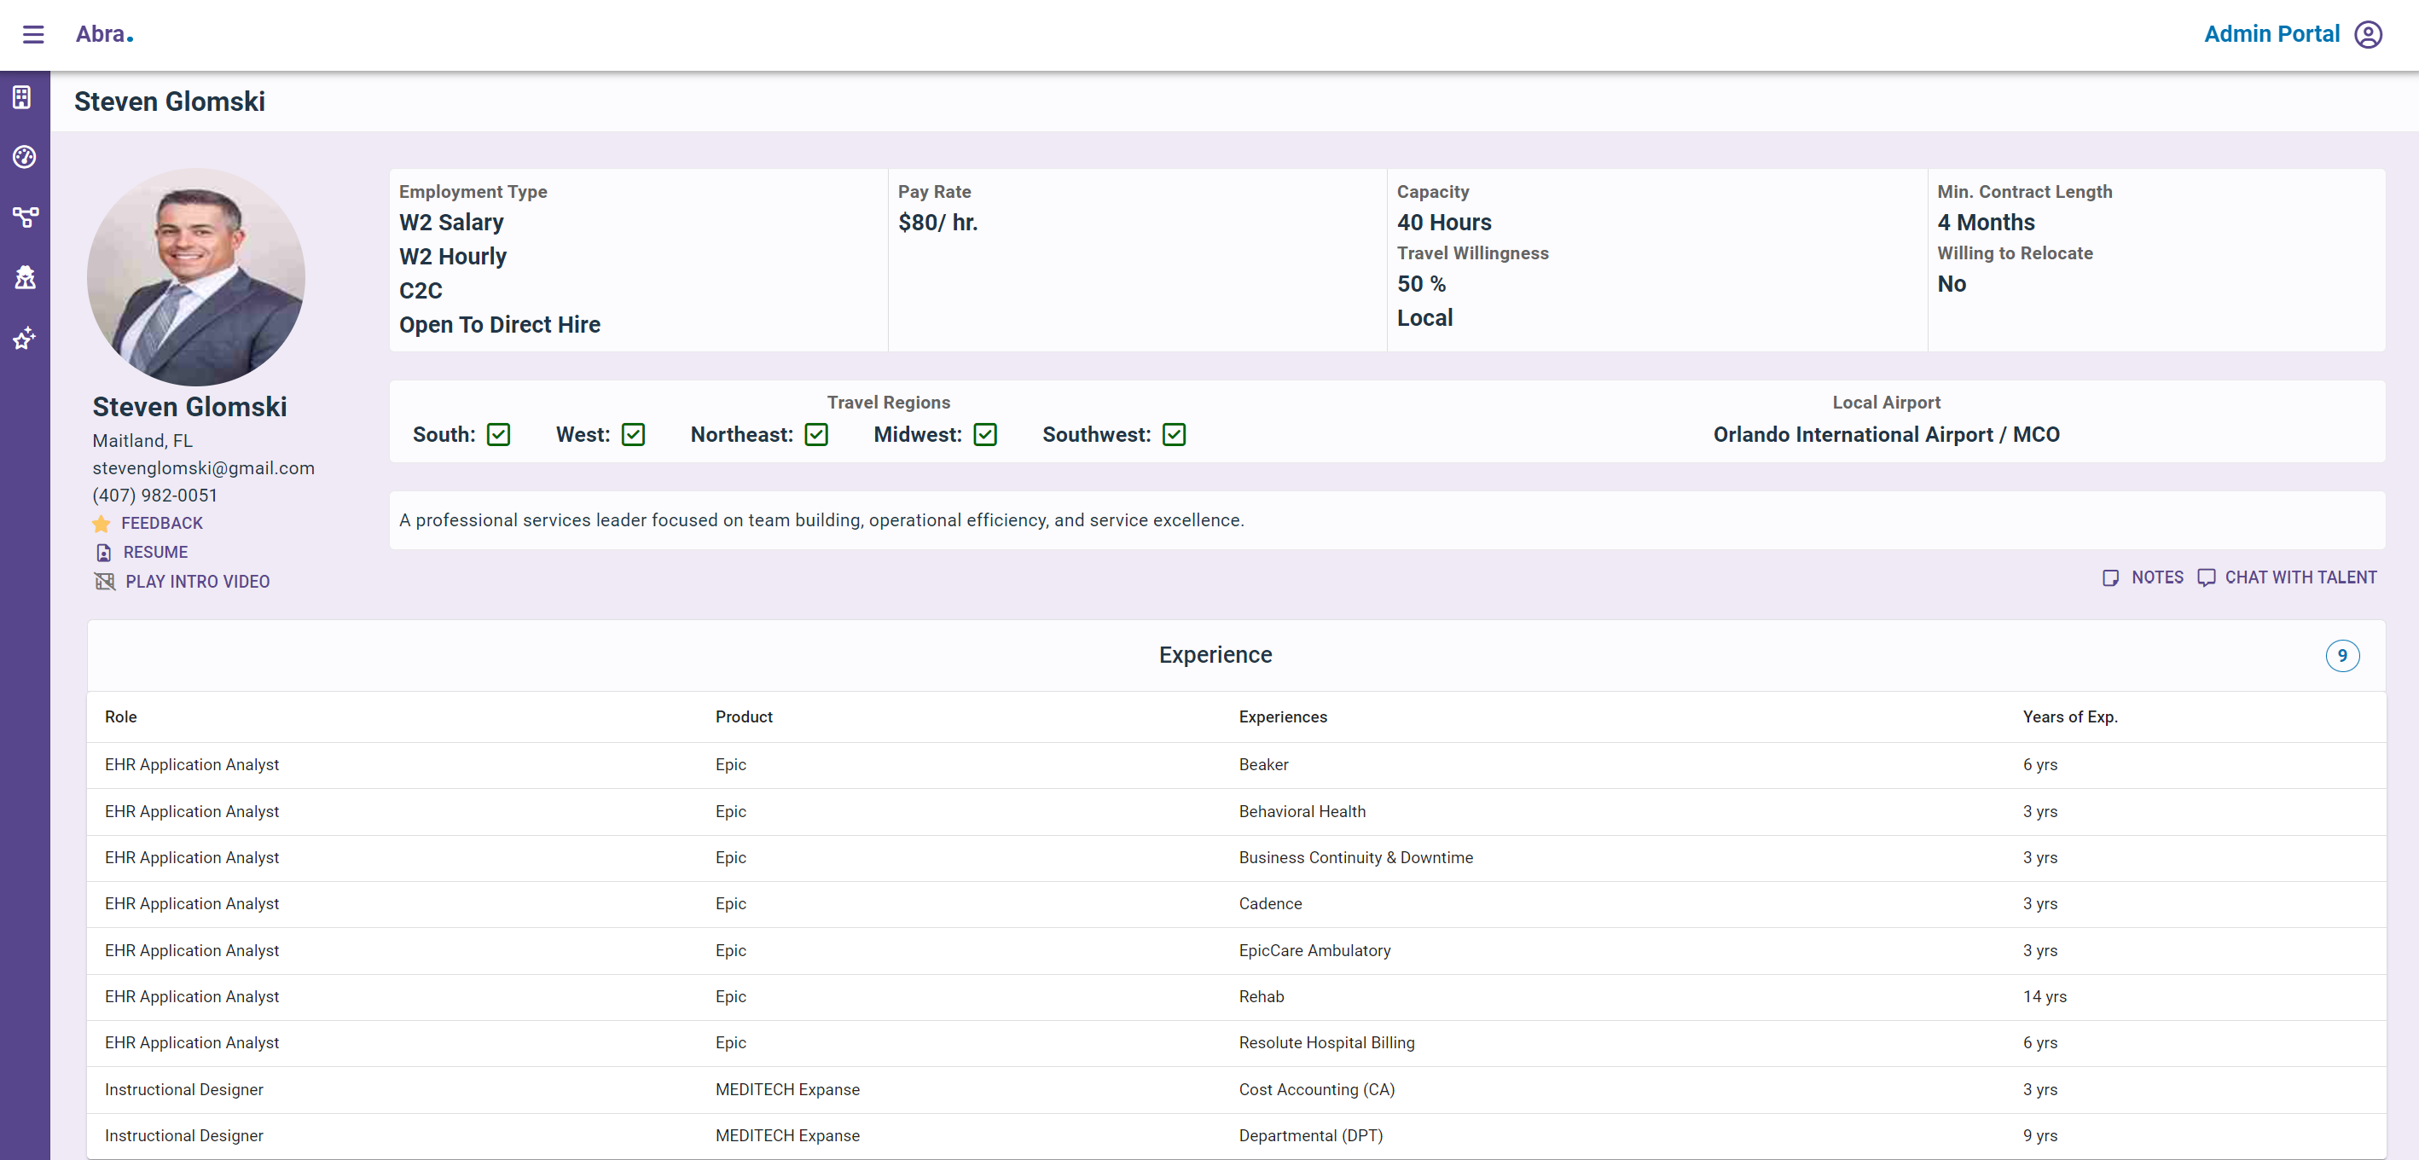The height and width of the screenshot is (1160, 2419).
Task: Click Steven Glomski's profile photo
Action: (195, 277)
